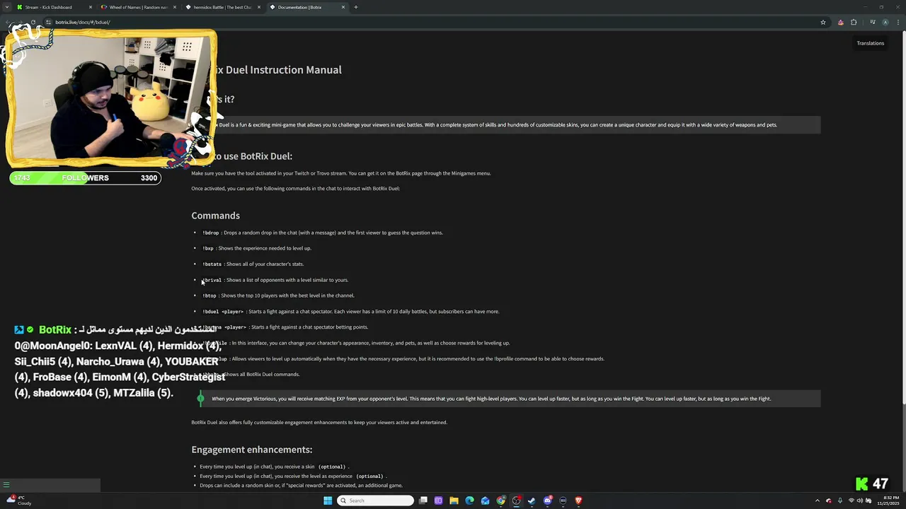
Task: Click the !bxp command text
Action: click(x=208, y=248)
